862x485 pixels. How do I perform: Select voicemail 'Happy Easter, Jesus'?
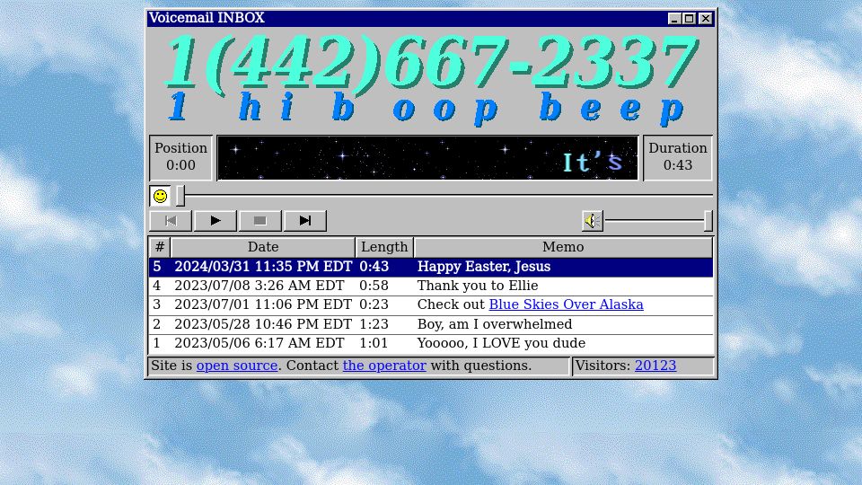[431, 267]
